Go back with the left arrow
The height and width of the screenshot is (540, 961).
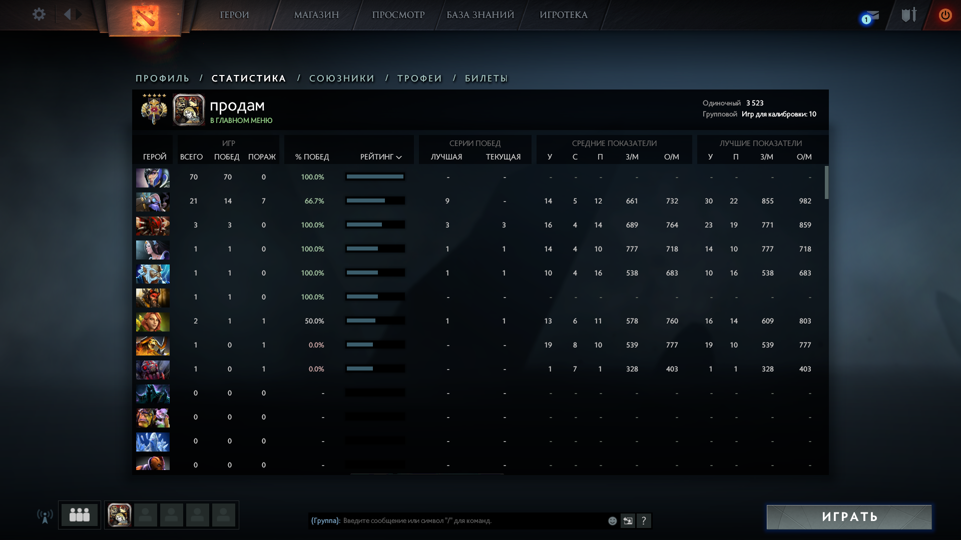pyautogui.click(x=67, y=14)
